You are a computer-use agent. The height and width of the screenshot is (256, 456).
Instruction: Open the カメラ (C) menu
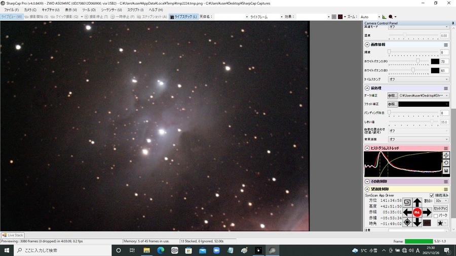(30, 10)
